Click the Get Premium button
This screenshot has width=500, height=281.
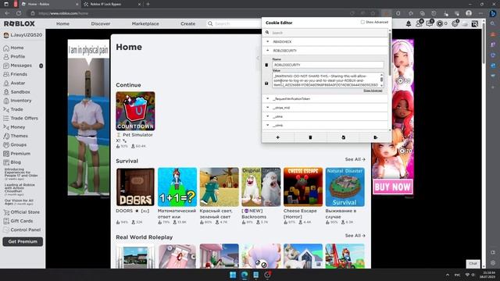(23, 241)
